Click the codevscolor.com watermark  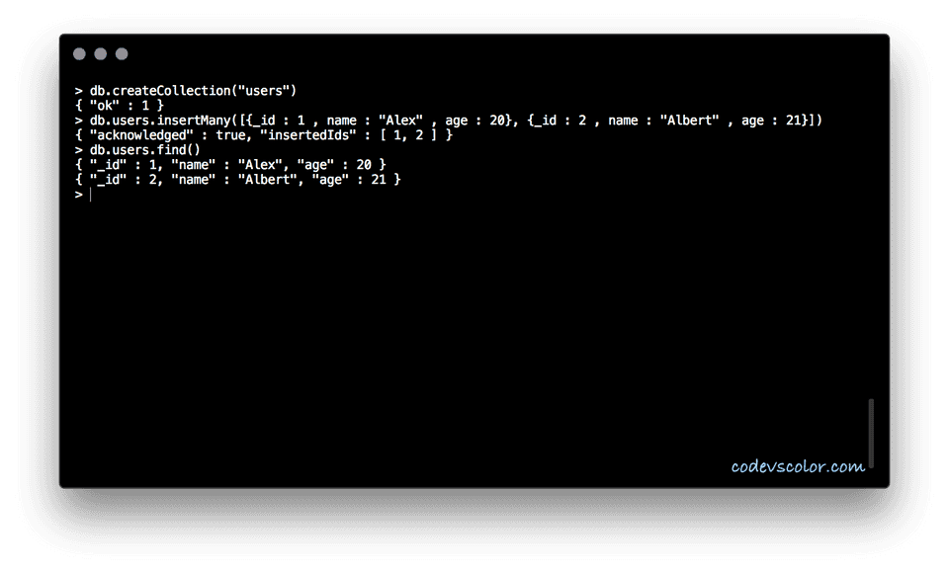click(798, 466)
